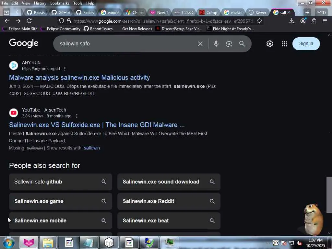Search for 'Salinewin.exe beat' suggestion
The height and width of the screenshot is (249, 332).
point(169,220)
